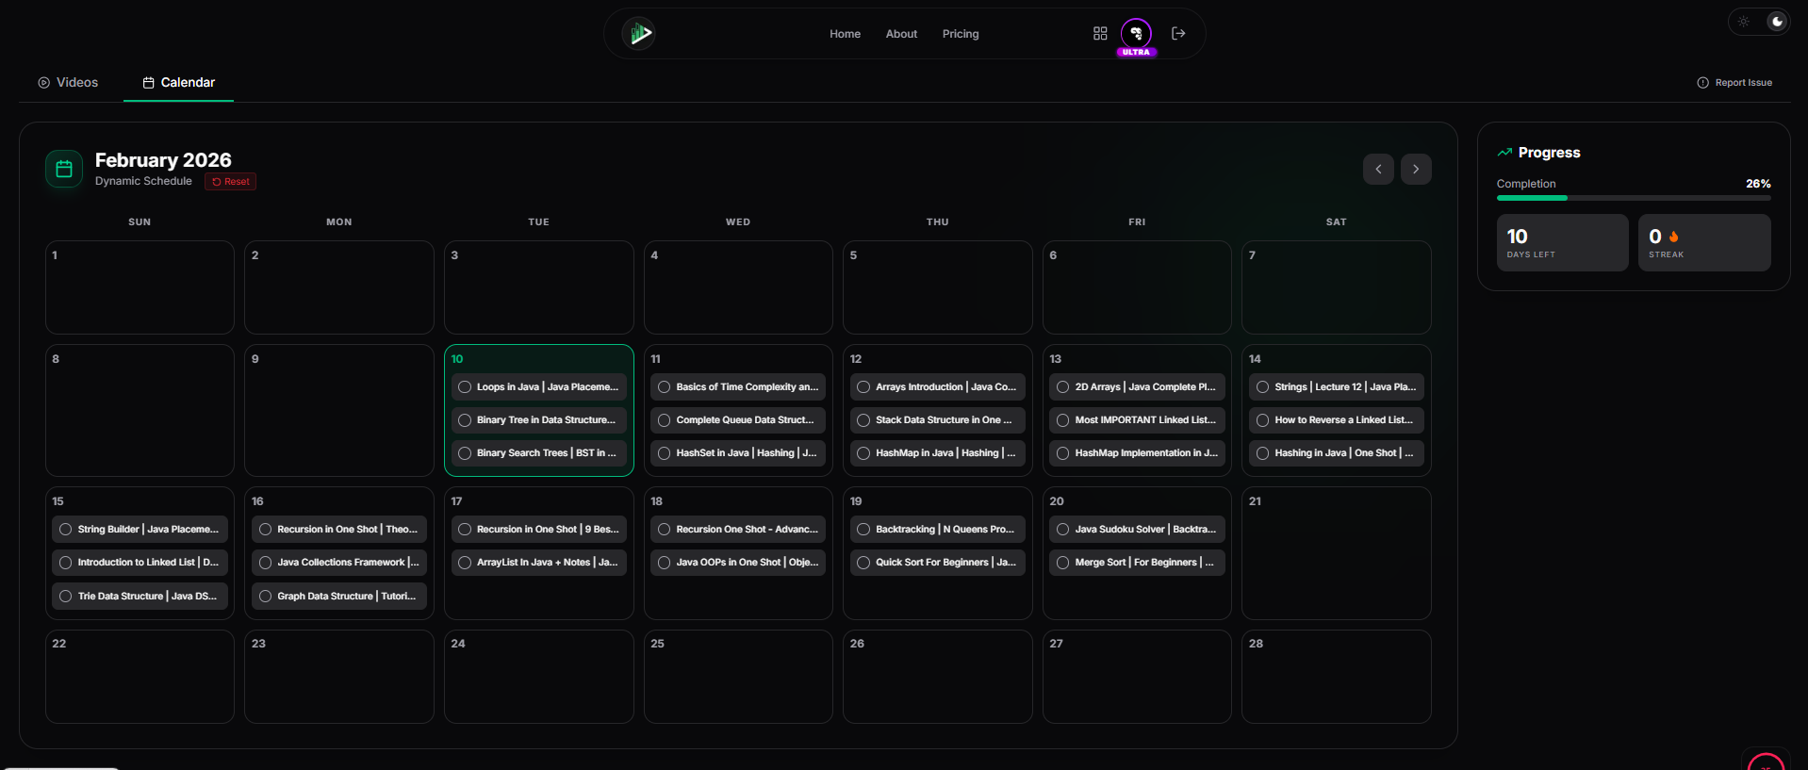This screenshot has width=1808, height=770.
Task: Switch to dark theme moon icon
Action: click(1777, 22)
